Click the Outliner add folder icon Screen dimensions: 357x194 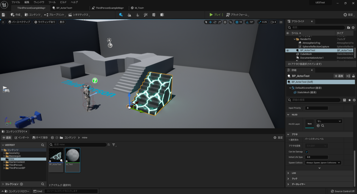tap(349, 27)
